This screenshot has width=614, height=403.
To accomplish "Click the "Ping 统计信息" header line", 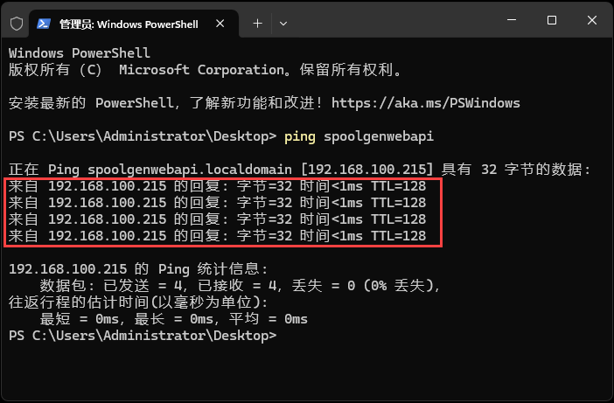I will coord(138,269).
